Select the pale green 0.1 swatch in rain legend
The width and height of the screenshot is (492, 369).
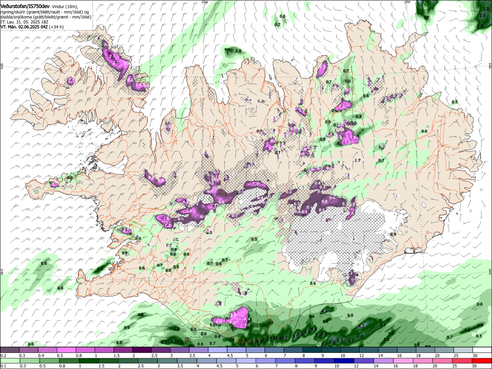coord(10,361)
